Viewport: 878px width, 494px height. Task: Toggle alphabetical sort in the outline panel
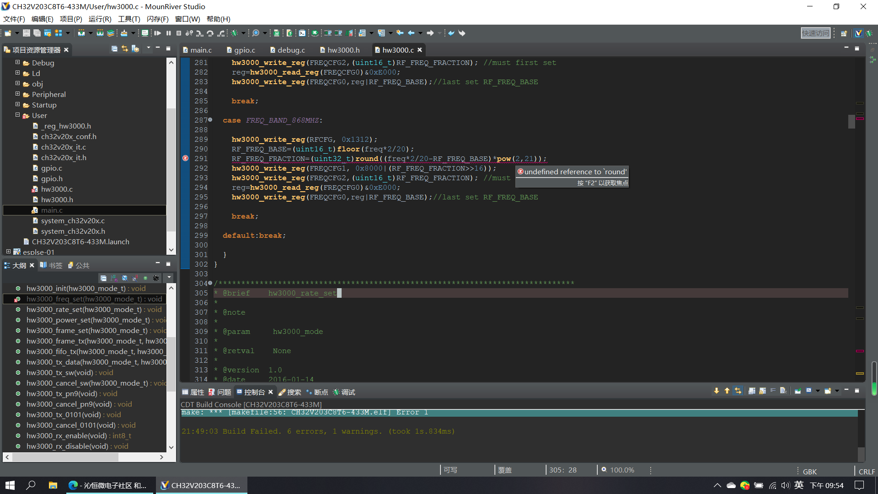tap(114, 278)
